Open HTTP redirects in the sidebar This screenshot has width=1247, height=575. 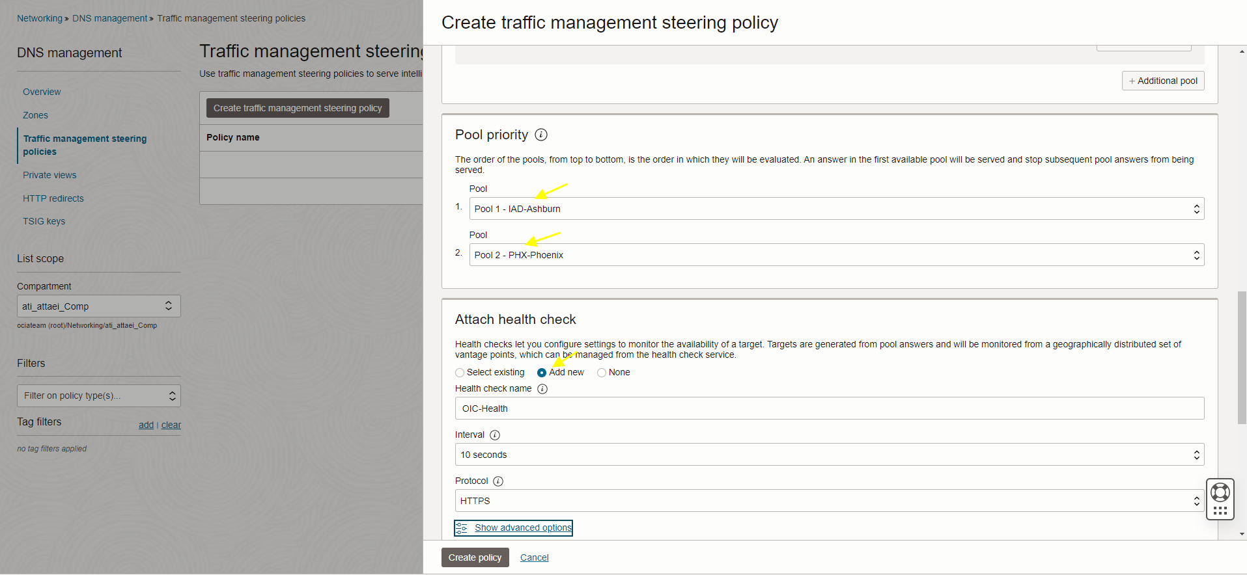point(53,198)
